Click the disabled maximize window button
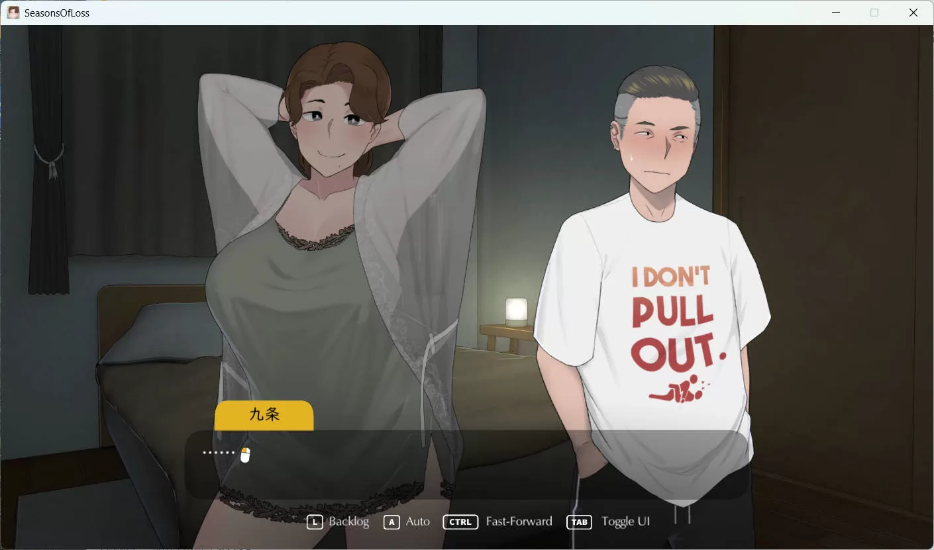This screenshot has width=934, height=550. [x=874, y=13]
